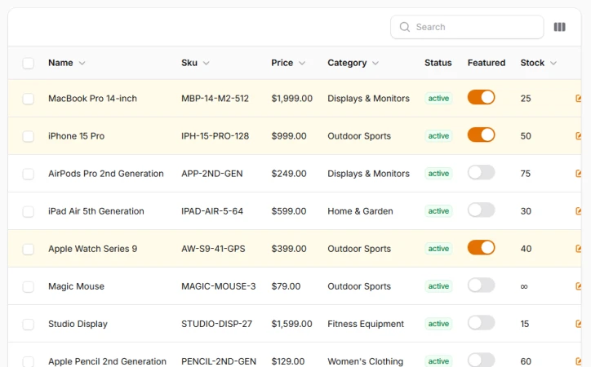Click the active badge for Magic Mouse

coord(438,286)
